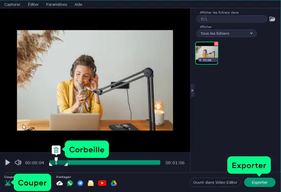Remove the recorded video thumbnail with red X
The image size is (281, 192).
click(x=216, y=44)
